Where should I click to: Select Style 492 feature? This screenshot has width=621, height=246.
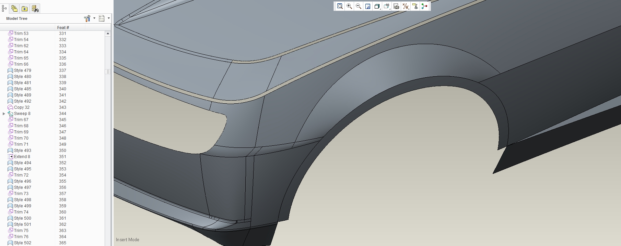point(23,101)
